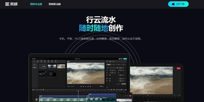
Task: Click the play icon under the tablet preview
Action: point(148,95)
